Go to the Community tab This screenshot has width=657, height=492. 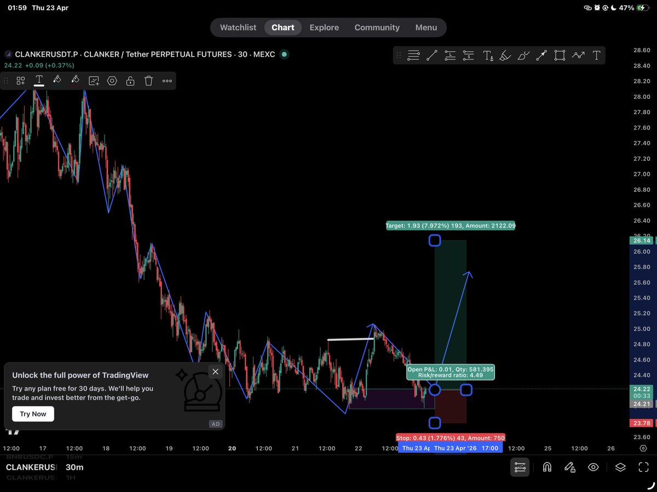(377, 27)
